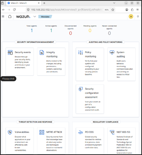Open the Vulnerabilities module

click(x=20, y=141)
